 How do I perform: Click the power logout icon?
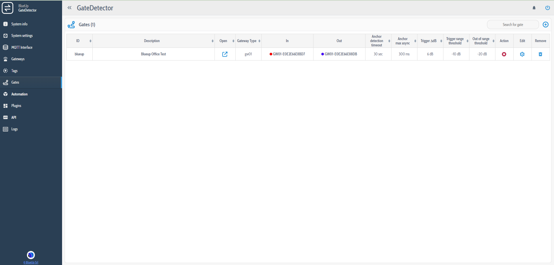547,8
